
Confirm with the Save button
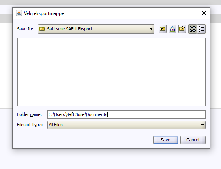[x=166, y=140]
